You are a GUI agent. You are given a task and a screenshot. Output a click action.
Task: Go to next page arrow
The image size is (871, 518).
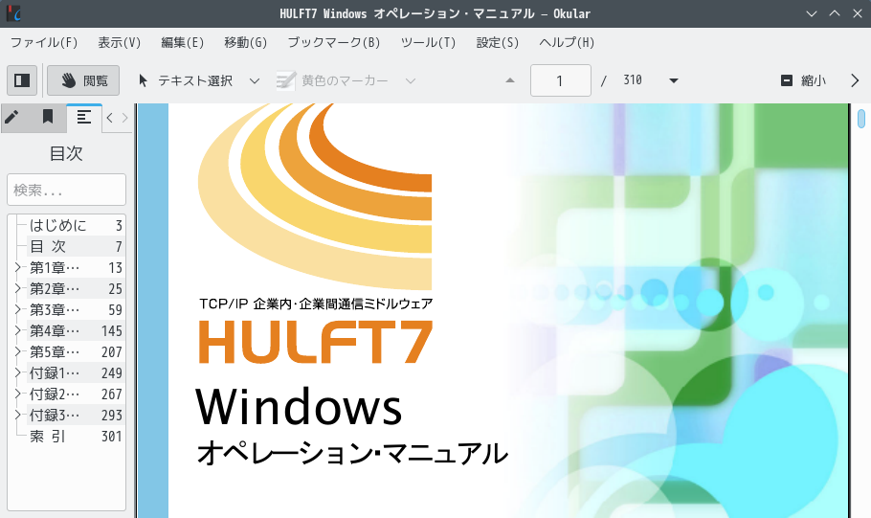coord(674,80)
